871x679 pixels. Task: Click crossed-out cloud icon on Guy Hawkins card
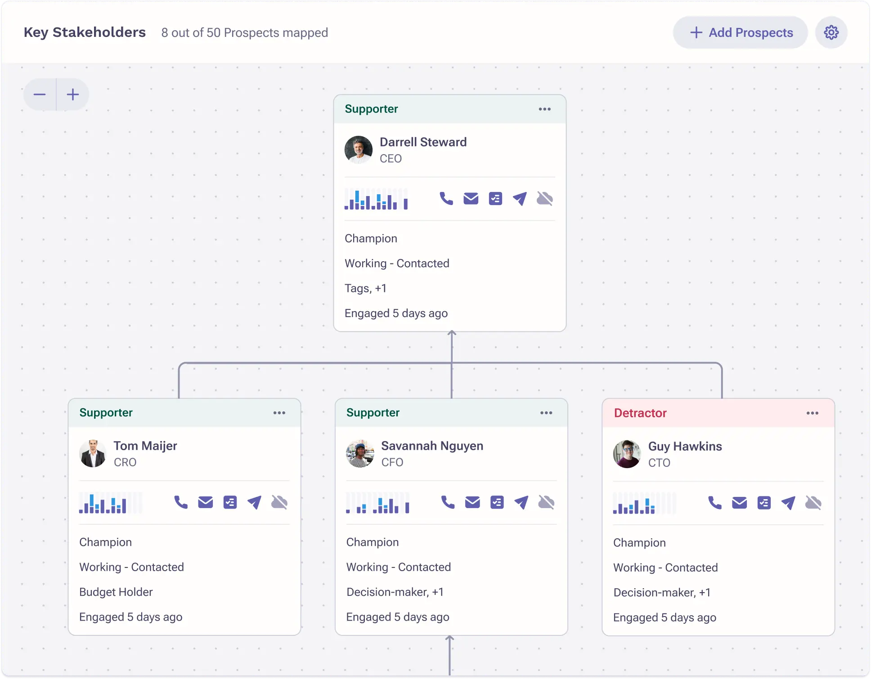pos(813,503)
